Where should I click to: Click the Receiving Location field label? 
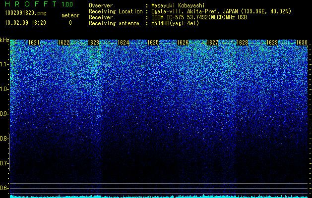point(116,11)
